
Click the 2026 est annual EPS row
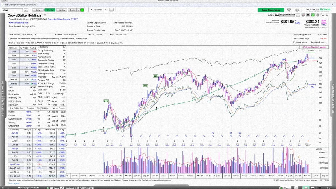coord(22,83)
